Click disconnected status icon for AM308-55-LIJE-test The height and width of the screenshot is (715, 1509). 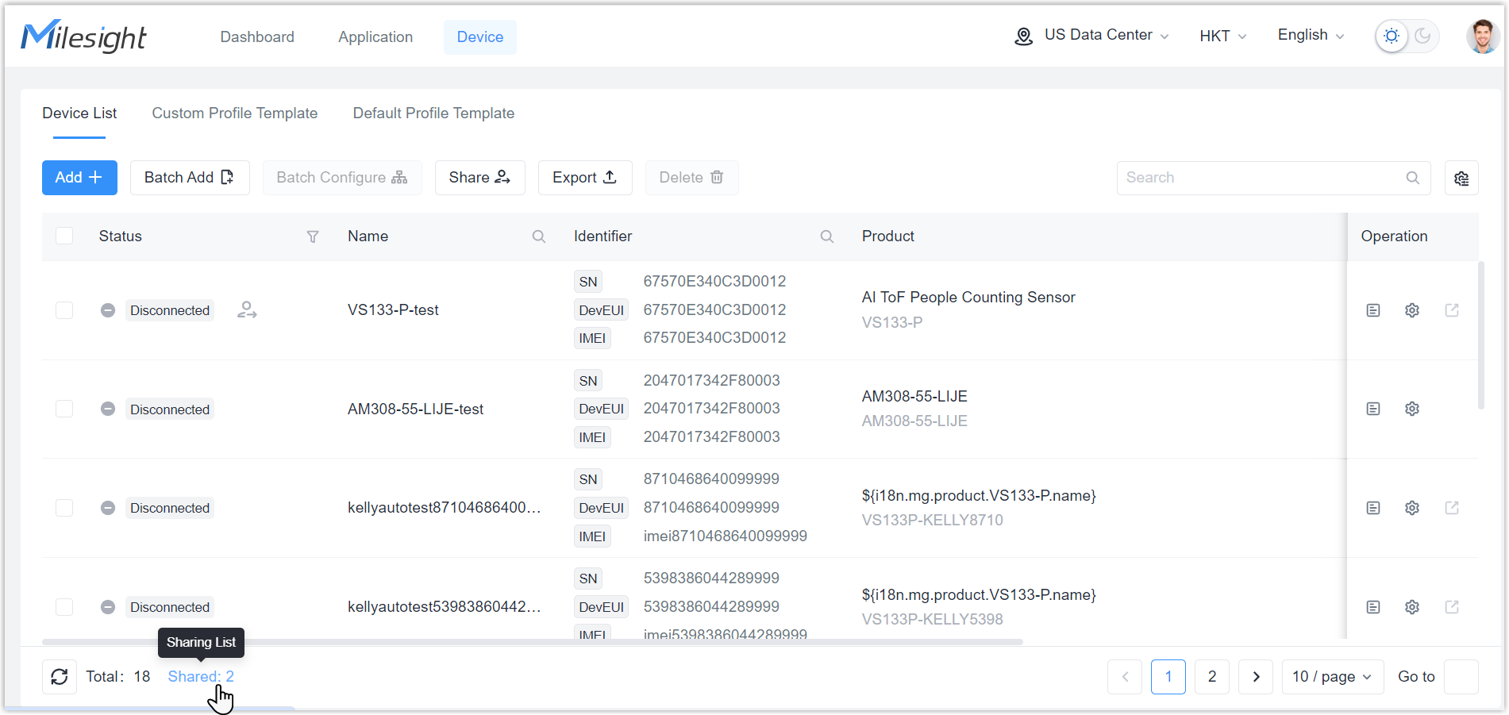tap(108, 409)
